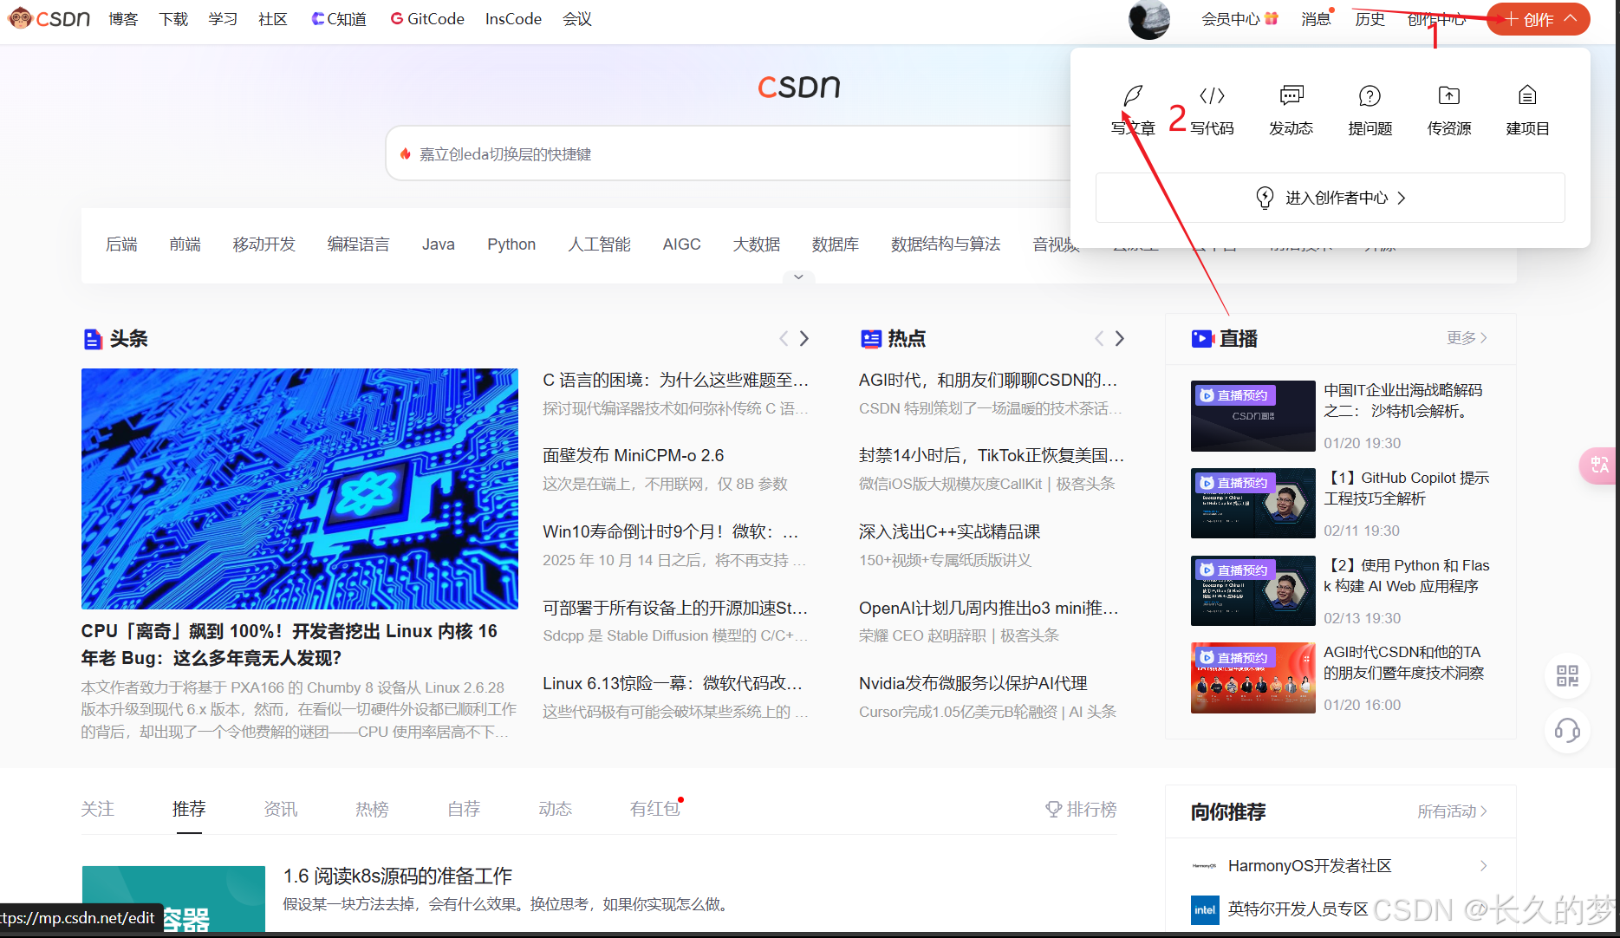Select the 建项目 project icon
The image size is (1620, 938).
(x=1526, y=96)
